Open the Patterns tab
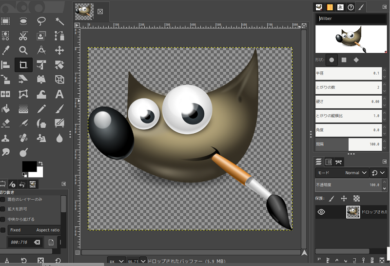Screen dimensions: 390x266 (330, 7)
